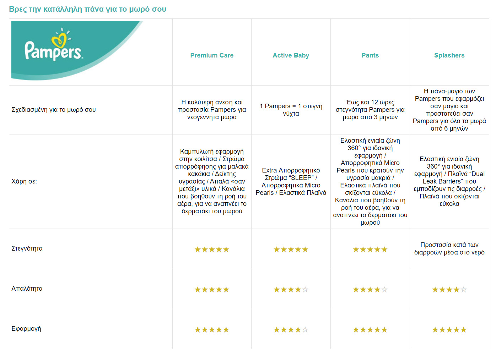The image size is (496, 356).
Task: Click Pants fit star rating
Action: pos(370,330)
